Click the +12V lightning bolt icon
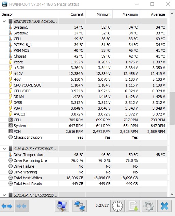The width and height of the screenshot is (175, 216). (10, 74)
